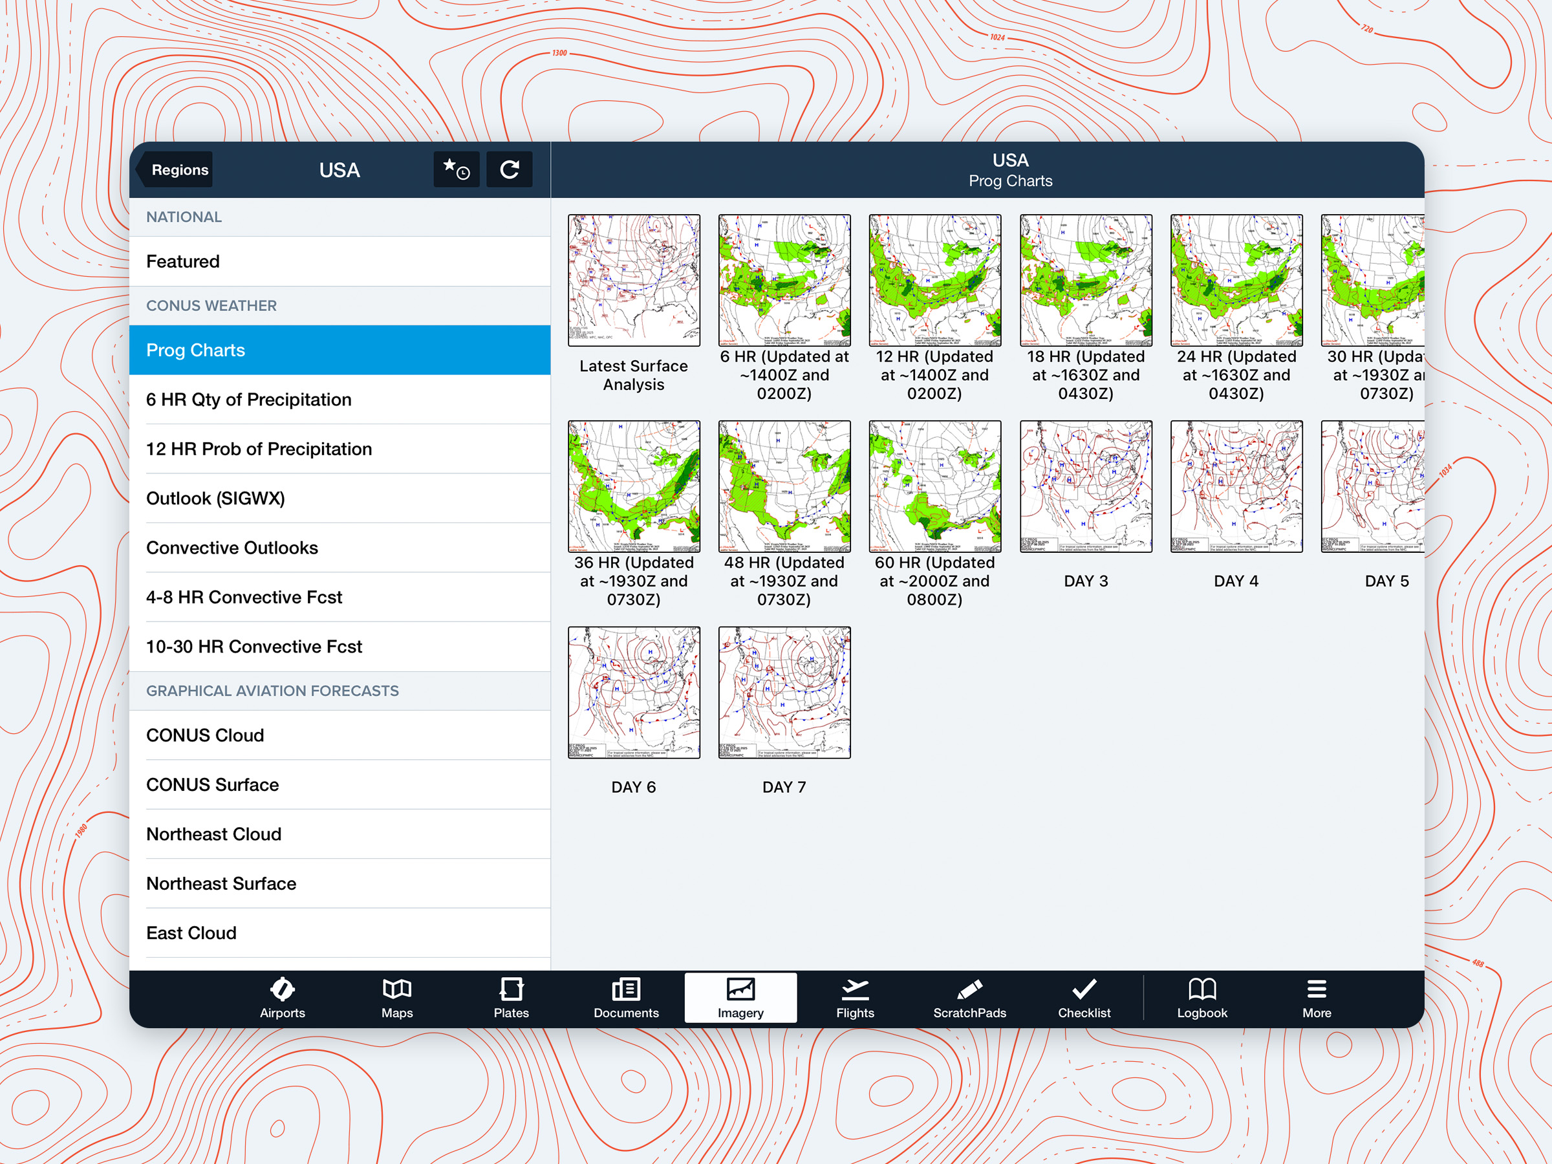Open the DAY 7 chart thumbnail

click(x=784, y=693)
